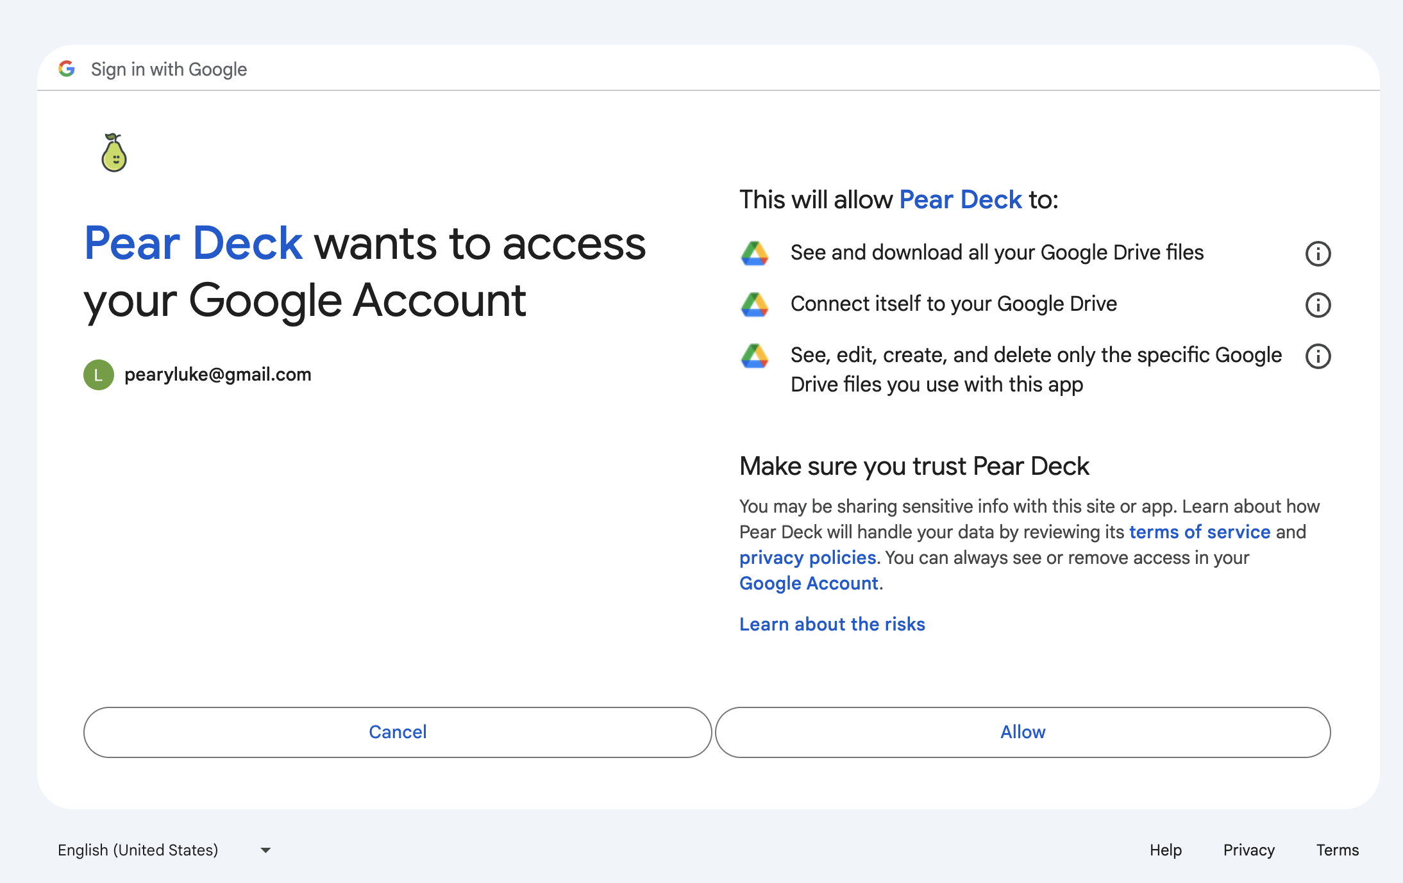This screenshot has width=1403, height=883.
Task: Open info details for downloading Drive files
Action: click(1318, 253)
